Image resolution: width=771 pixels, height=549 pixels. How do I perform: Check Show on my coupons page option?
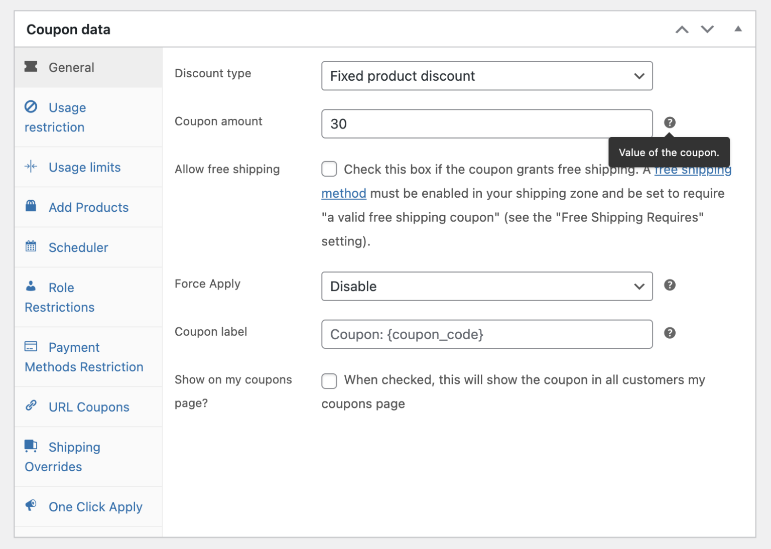pos(329,381)
